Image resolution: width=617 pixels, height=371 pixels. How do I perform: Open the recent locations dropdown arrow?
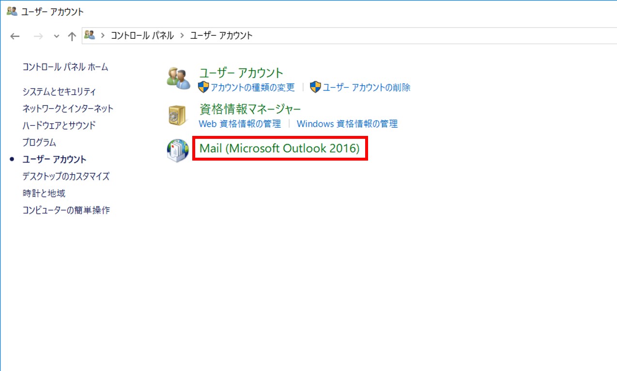56,36
